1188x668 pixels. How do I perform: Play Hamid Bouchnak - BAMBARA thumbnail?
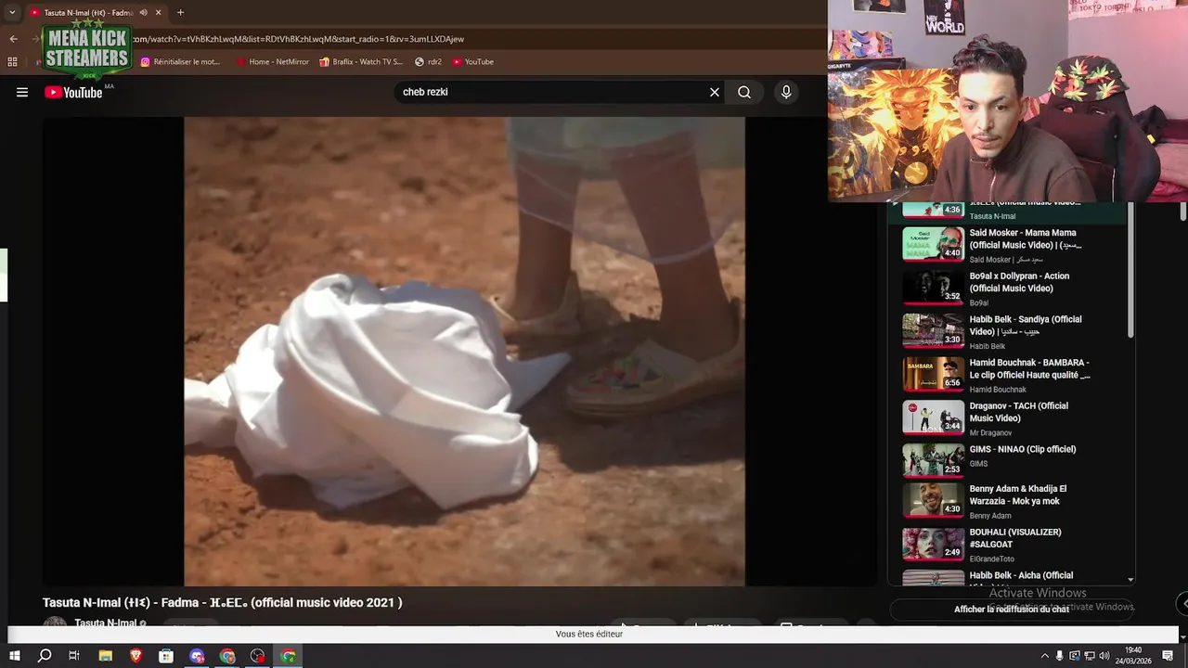click(x=934, y=374)
